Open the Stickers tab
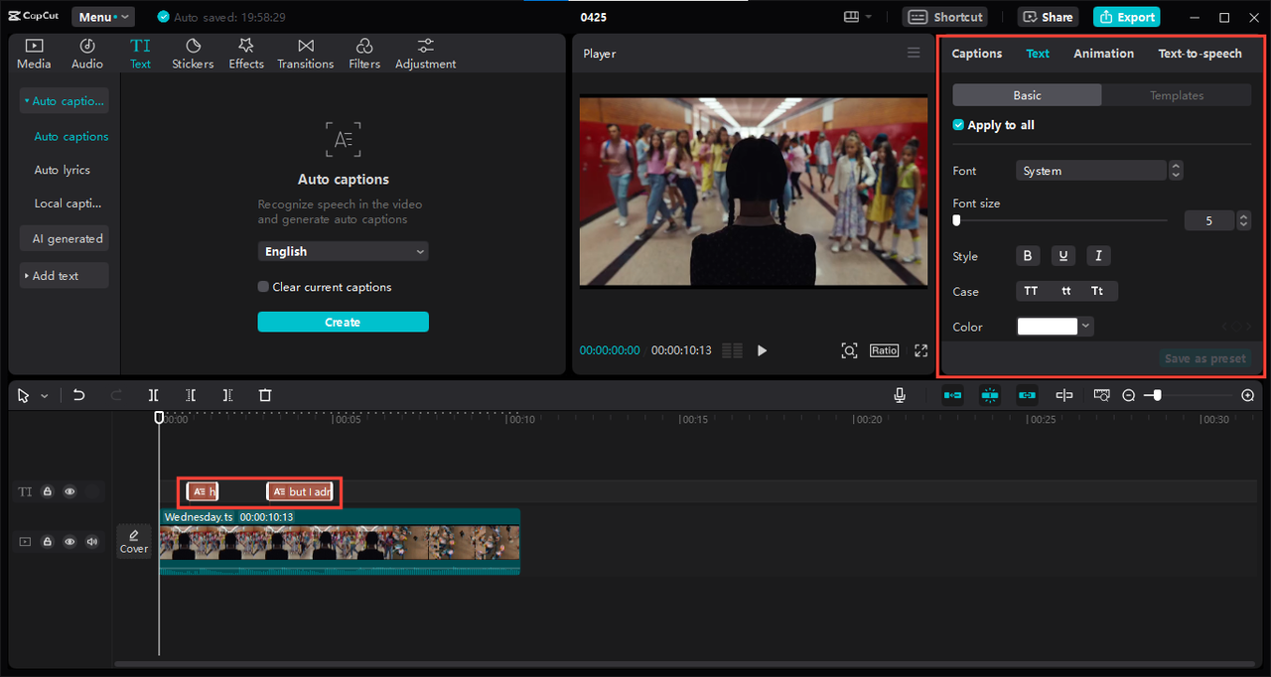1271x677 pixels. (193, 54)
